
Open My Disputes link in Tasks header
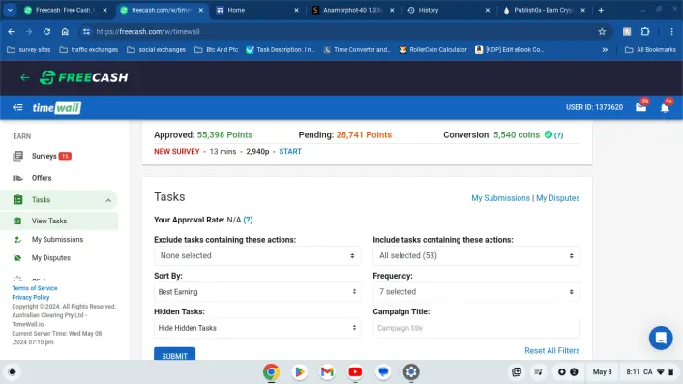coord(557,198)
